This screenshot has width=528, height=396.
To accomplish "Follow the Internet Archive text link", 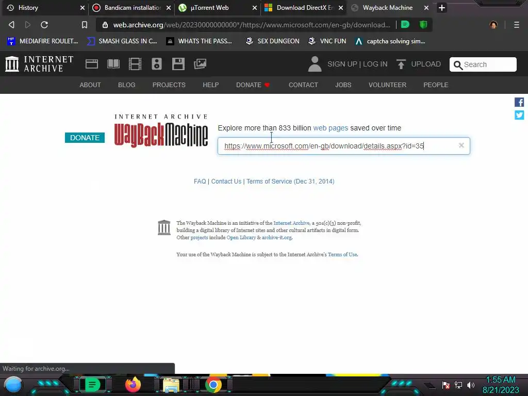I will point(291,223).
